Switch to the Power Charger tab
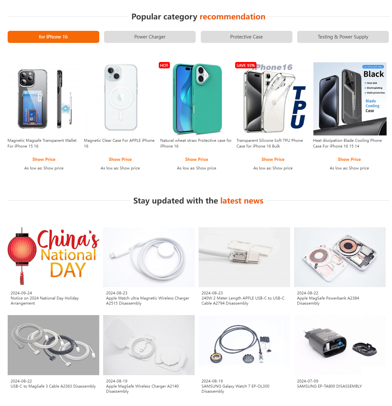The image size is (392, 406). coord(150,37)
